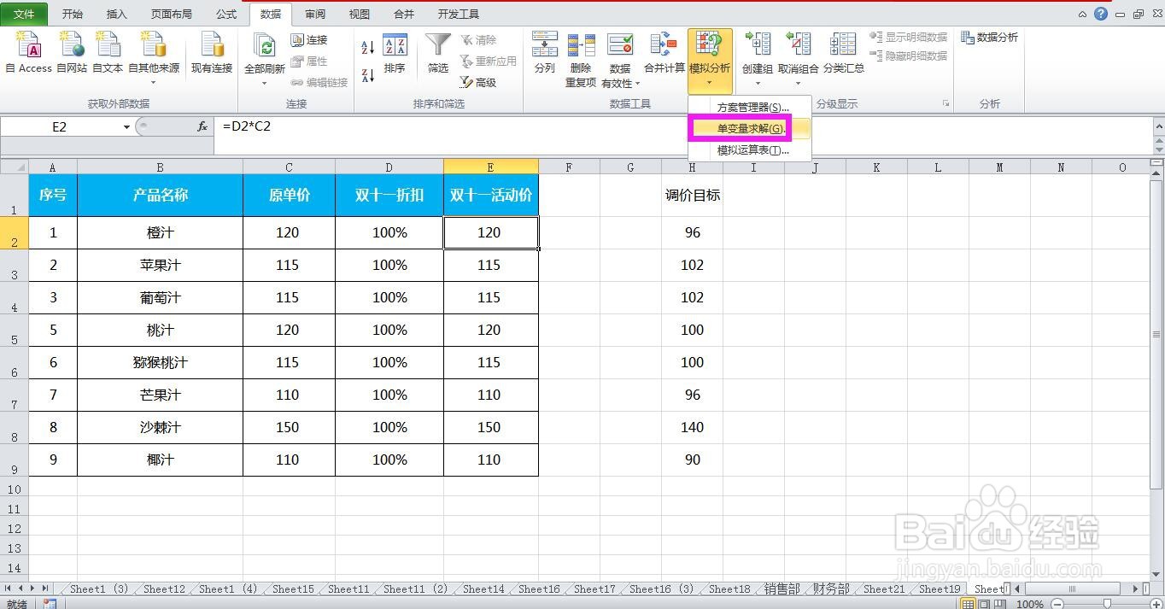This screenshot has height=609, width=1165.
Task: Open 自Access external data import
Action: (28, 51)
